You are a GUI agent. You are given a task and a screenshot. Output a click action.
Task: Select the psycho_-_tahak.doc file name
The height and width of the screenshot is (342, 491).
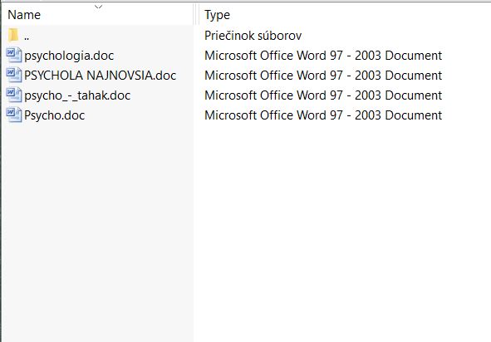point(77,95)
